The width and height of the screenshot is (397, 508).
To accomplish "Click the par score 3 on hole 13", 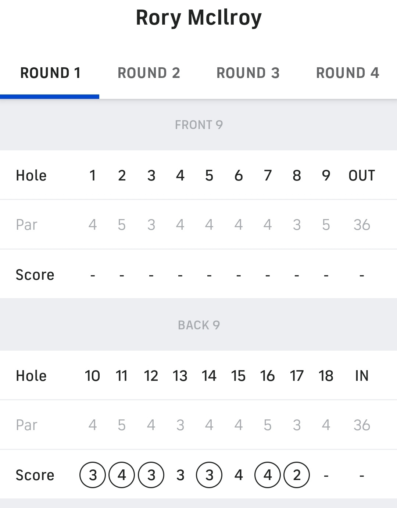I will pos(180,475).
